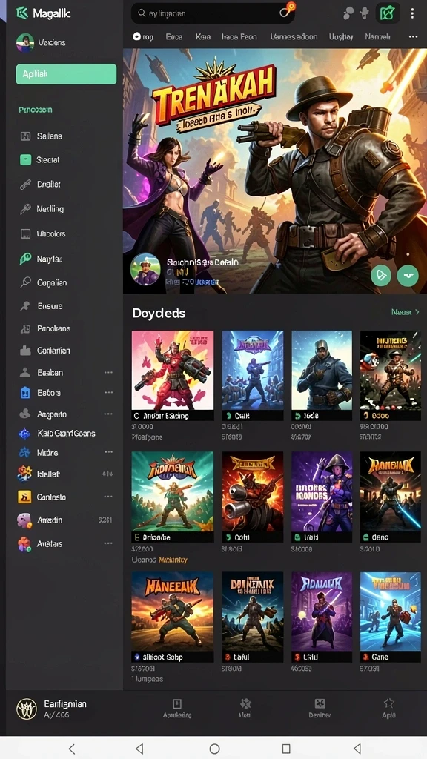Screen dimensions: 427x759
Task: Select the green Naytau chat icon
Action: tap(26, 259)
